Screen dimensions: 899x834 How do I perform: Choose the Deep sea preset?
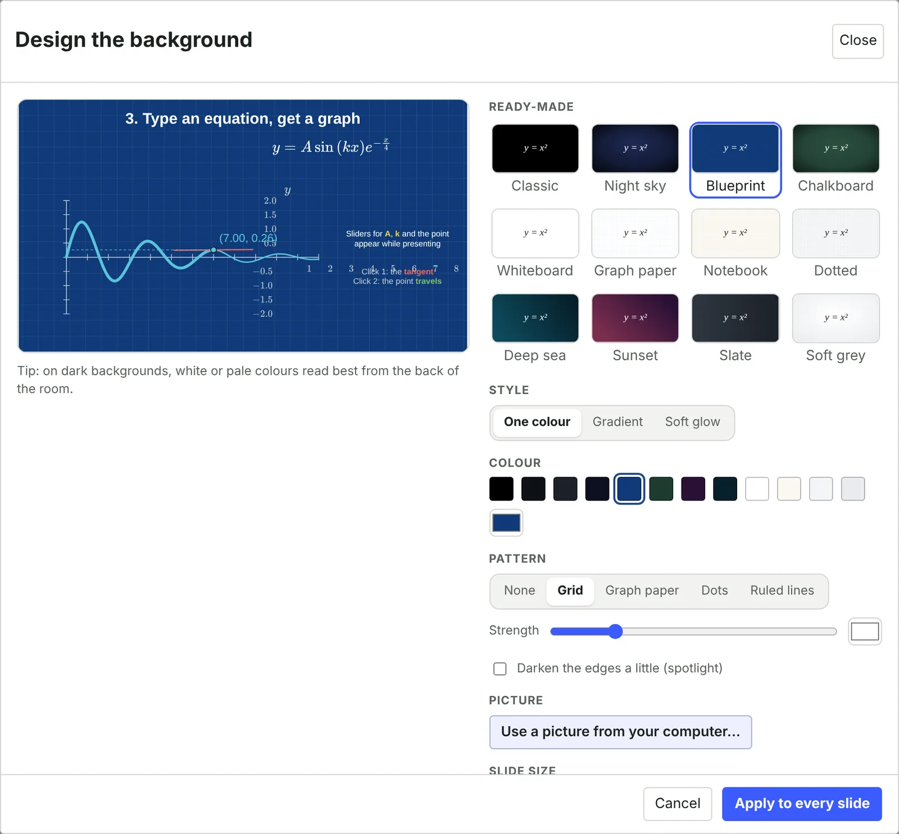click(x=535, y=329)
